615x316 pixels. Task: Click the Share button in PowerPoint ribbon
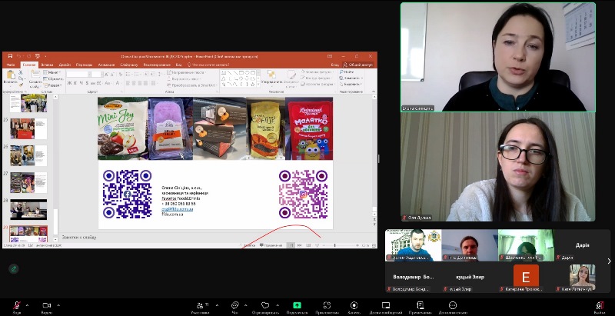tap(357, 65)
